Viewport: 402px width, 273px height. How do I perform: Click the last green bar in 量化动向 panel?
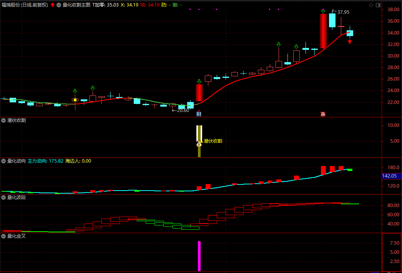[350, 170]
